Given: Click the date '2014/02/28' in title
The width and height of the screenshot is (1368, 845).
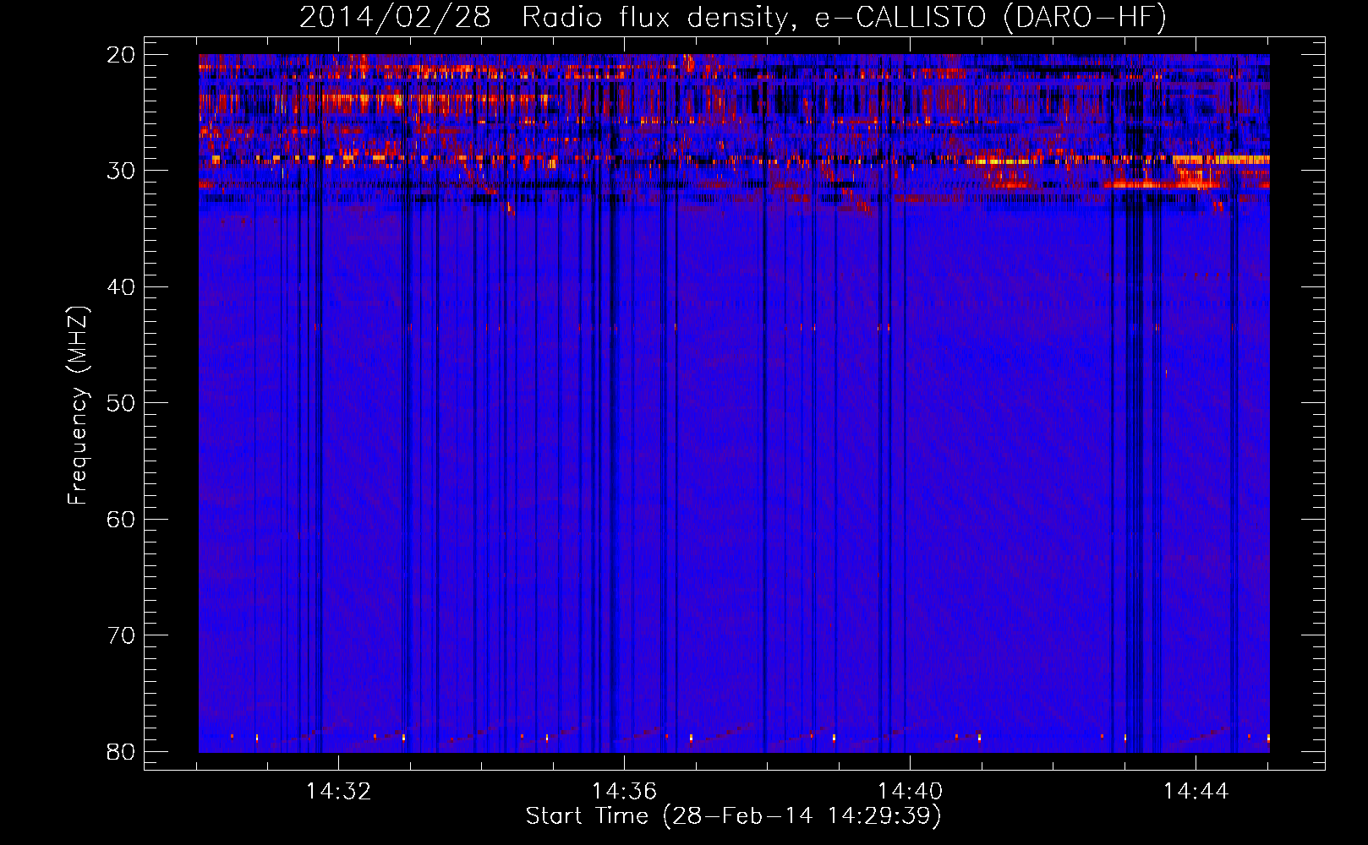Looking at the screenshot, I should [395, 18].
